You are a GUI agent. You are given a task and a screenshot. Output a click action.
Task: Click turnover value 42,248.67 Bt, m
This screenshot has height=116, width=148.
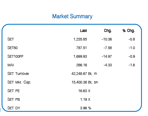[x=84, y=74]
